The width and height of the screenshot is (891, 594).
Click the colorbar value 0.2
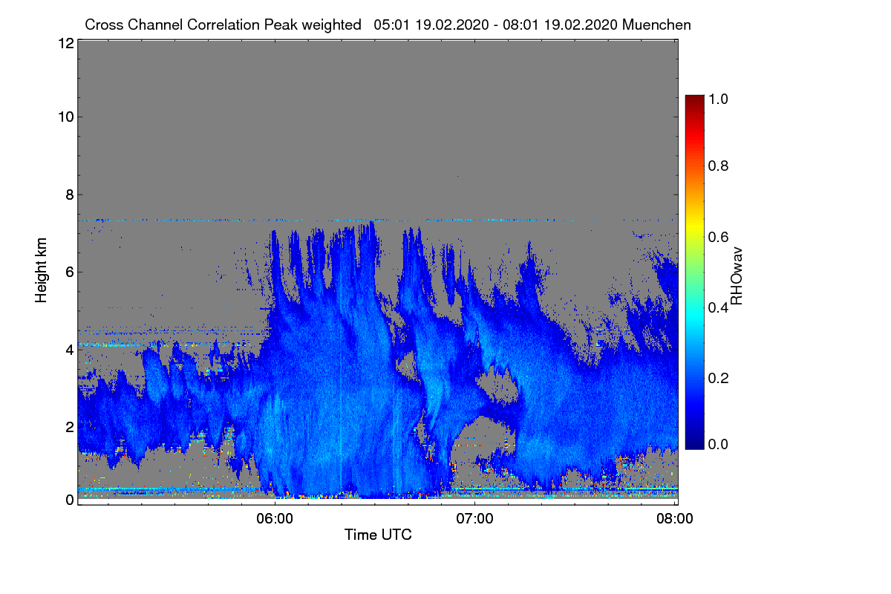coord(719,377)
